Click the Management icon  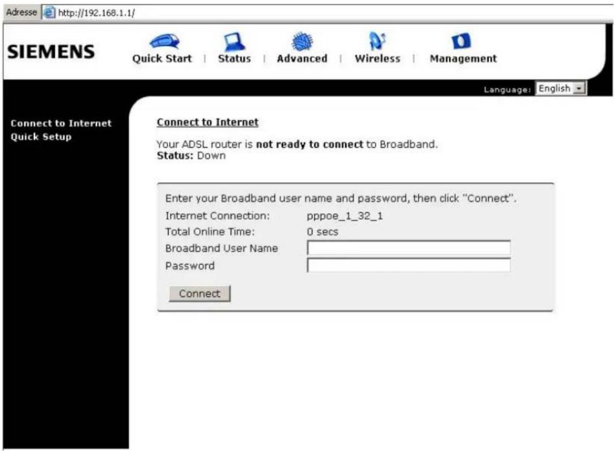(x=461, y=41)
